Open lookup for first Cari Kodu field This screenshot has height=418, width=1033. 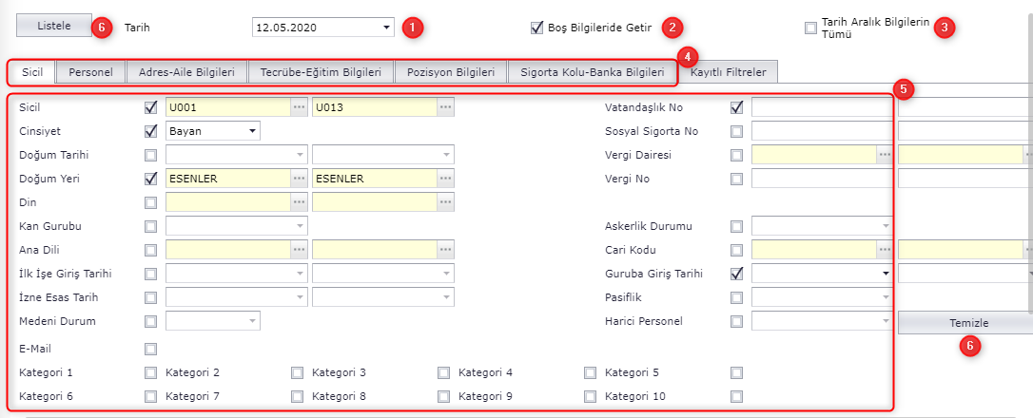[886, 250]
